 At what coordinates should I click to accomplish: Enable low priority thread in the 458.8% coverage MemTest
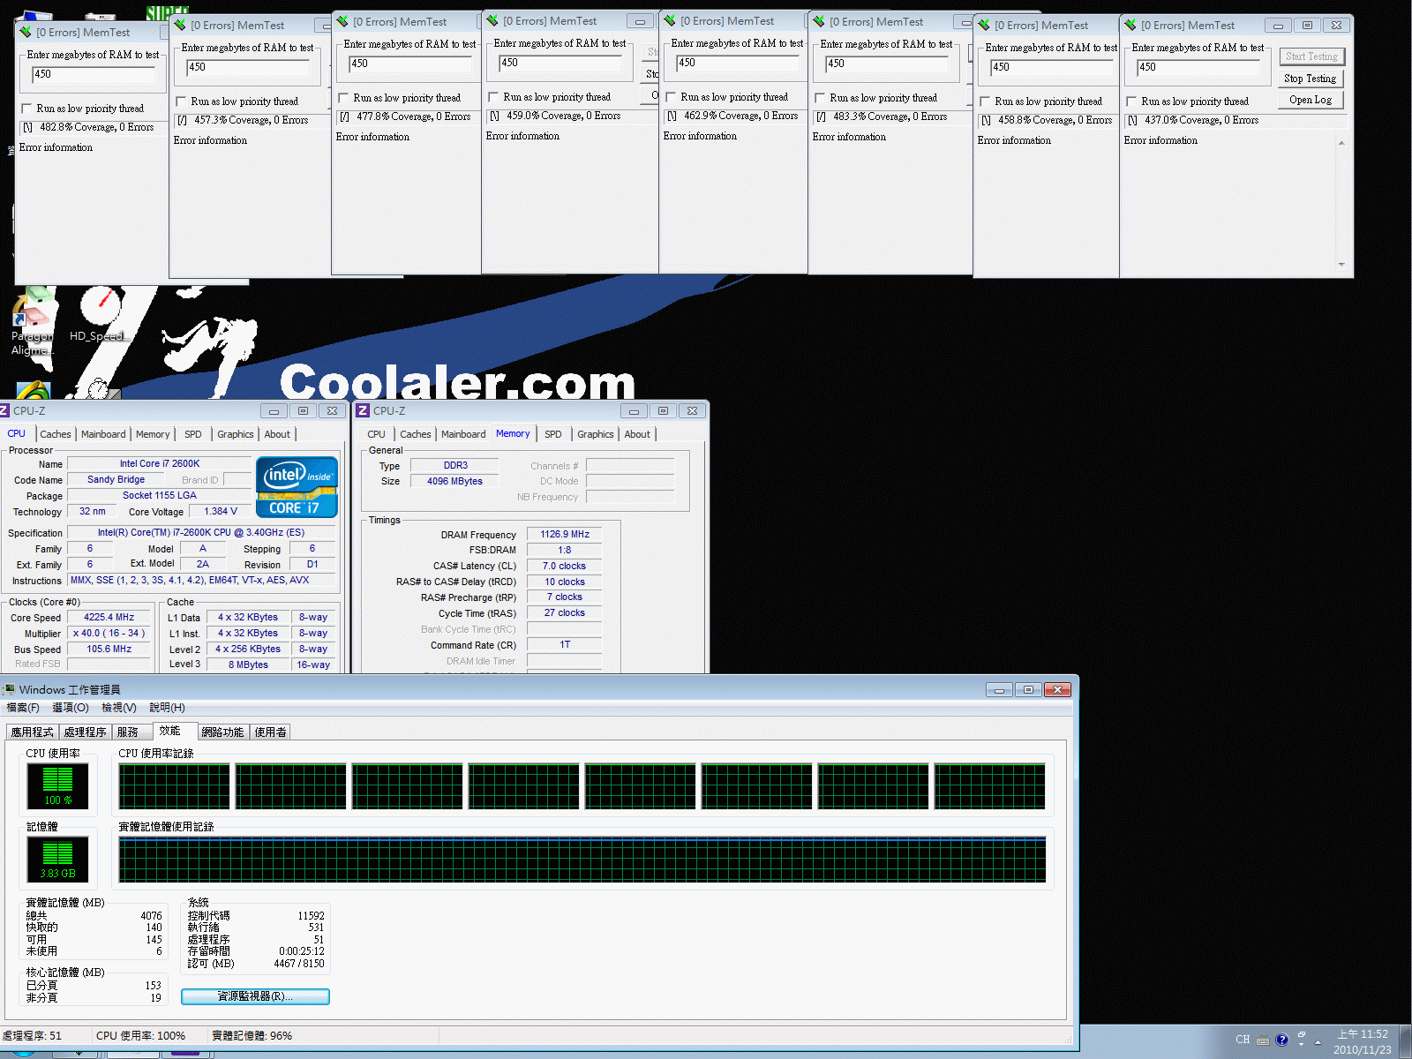coord(985,101)
